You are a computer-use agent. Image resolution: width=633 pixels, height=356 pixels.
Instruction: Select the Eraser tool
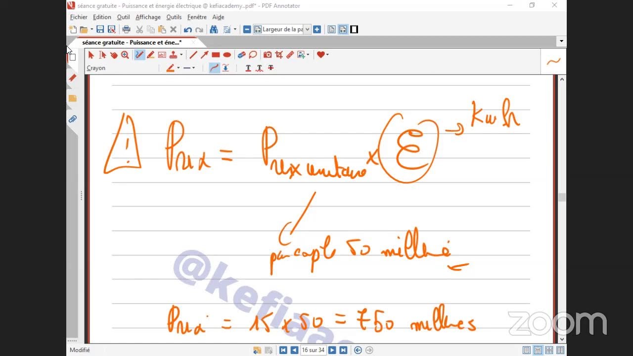coord(241,55)
